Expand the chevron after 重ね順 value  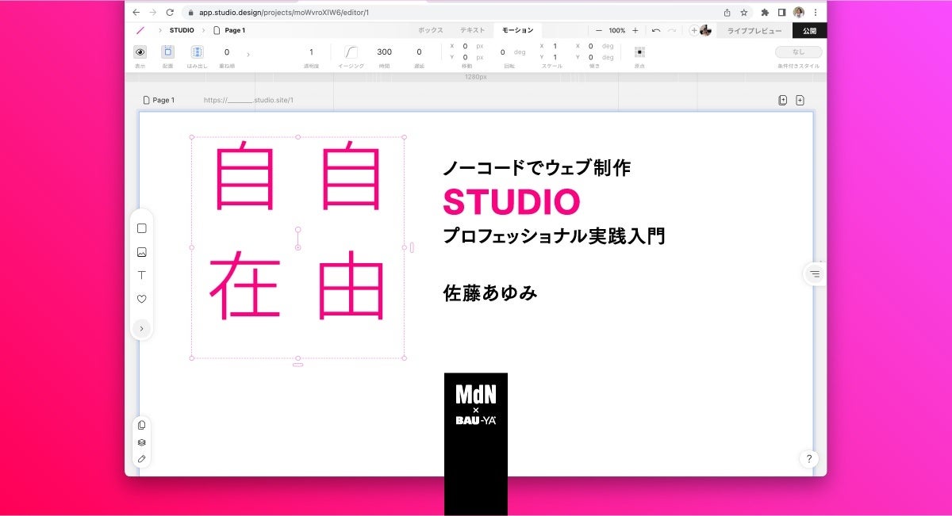pyautogui.click(x=248, y=54)
